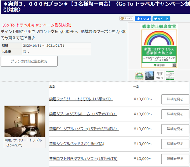Click the hotel room photo
Screen dimensions: 190x167
(25, 121)
